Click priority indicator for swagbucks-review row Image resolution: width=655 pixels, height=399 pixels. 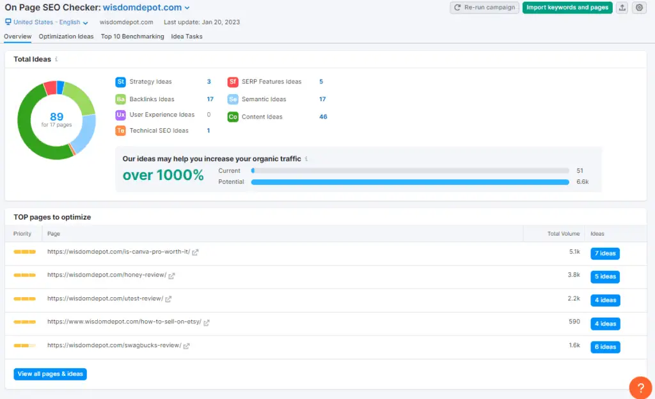point(25,345)
